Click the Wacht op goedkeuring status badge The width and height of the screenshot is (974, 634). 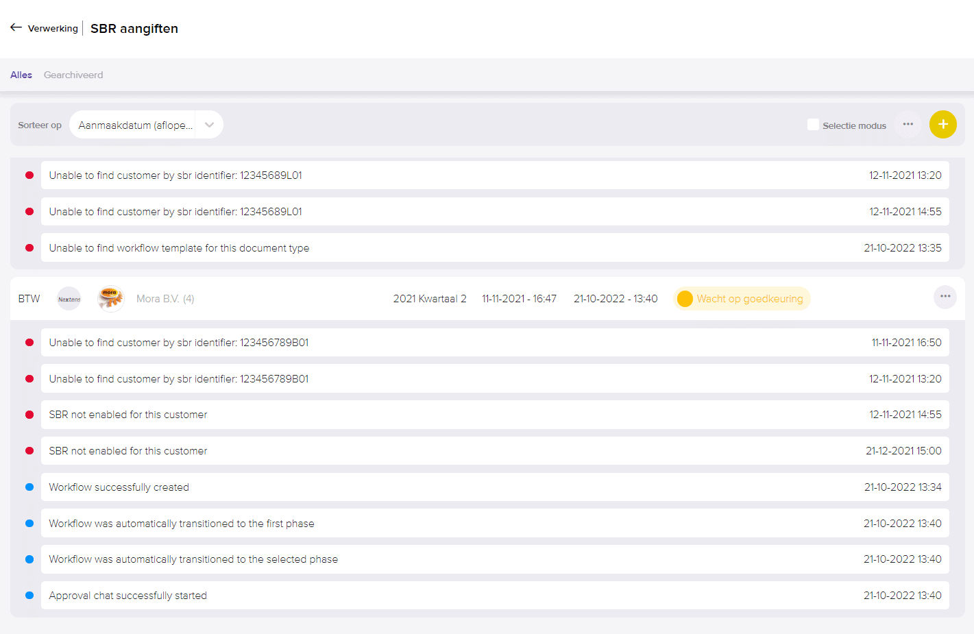pos(742,299)
